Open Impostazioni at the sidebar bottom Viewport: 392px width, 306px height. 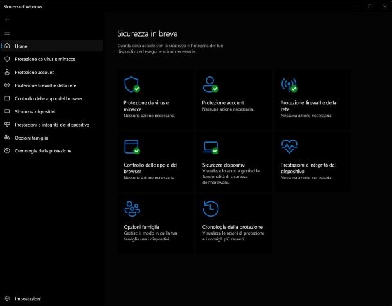pos(52,298)
